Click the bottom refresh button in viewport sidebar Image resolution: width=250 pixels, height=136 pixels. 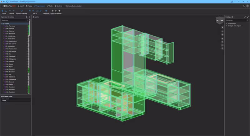click(222, 48)
